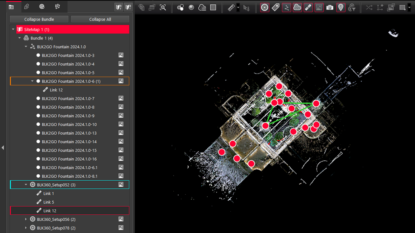Screen dimensions: 415x233
Task: Switch to the globe tab in left panel
Action: tap(42, 7)
